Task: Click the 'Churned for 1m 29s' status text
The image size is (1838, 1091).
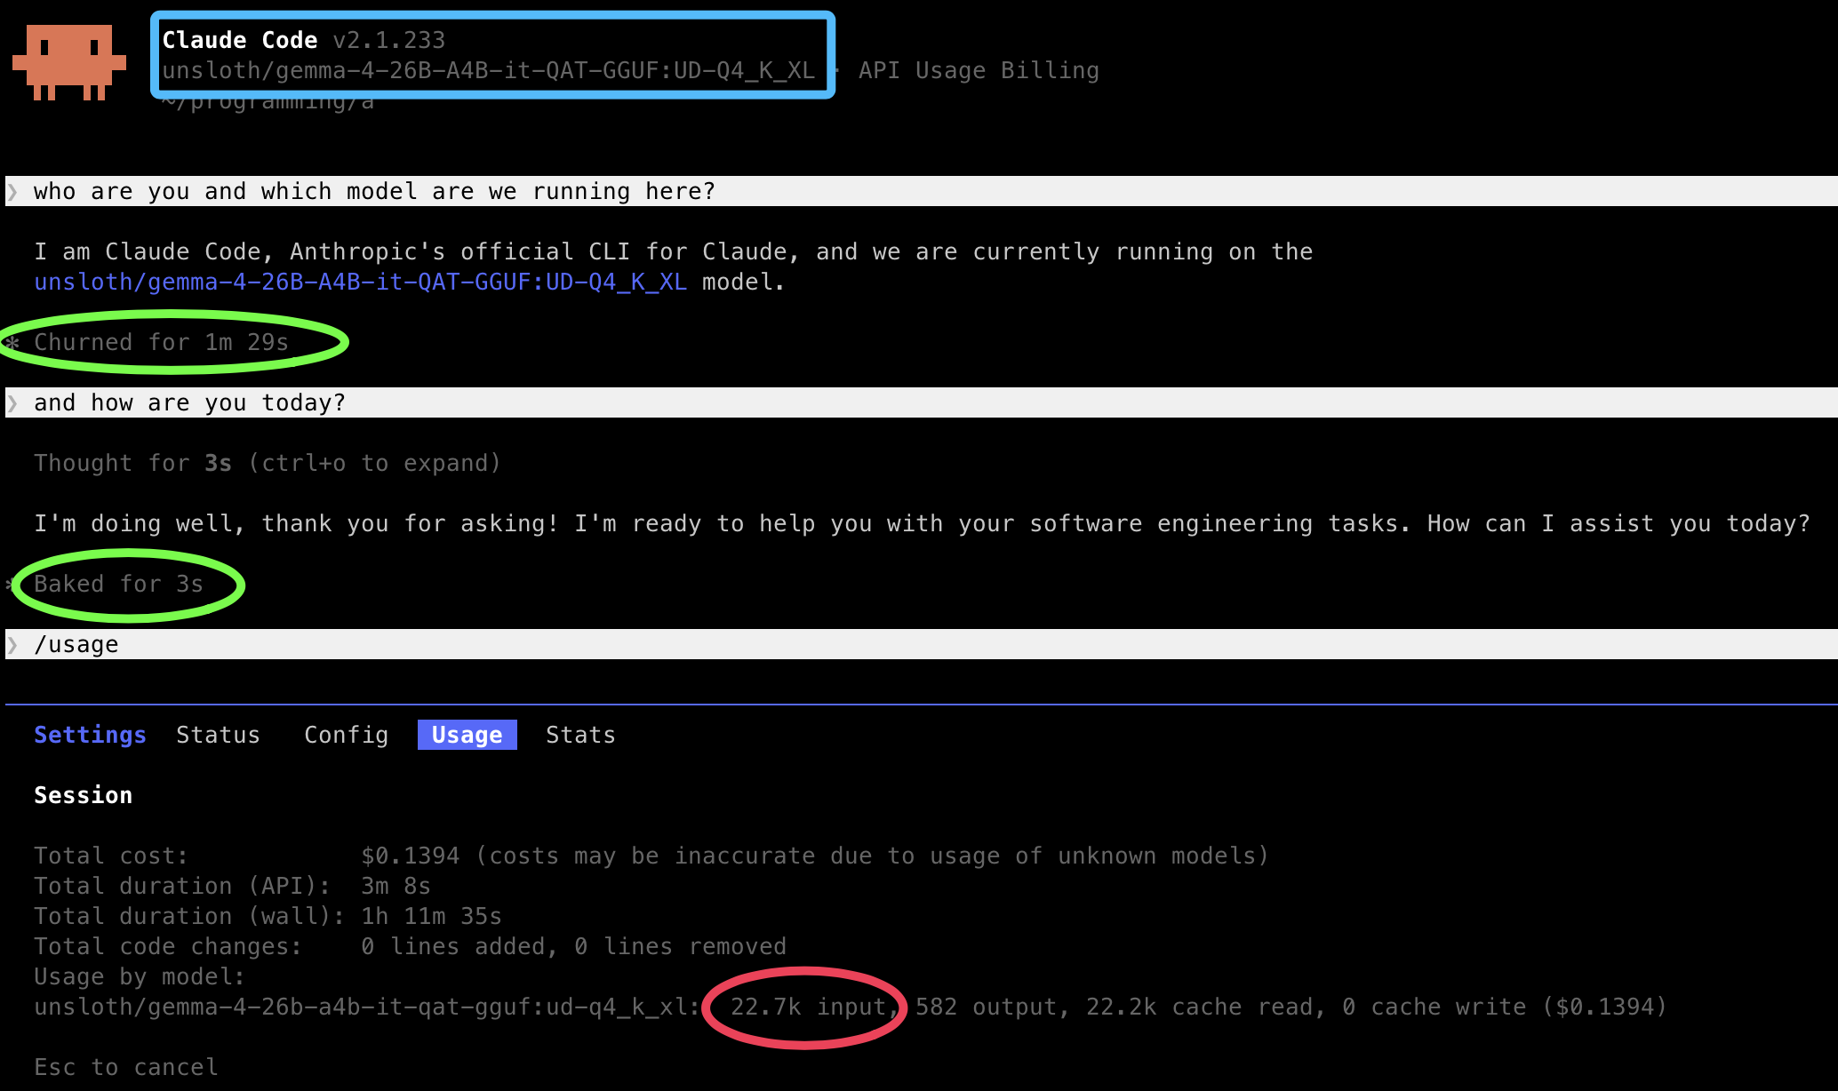Action: coord(161,342)
